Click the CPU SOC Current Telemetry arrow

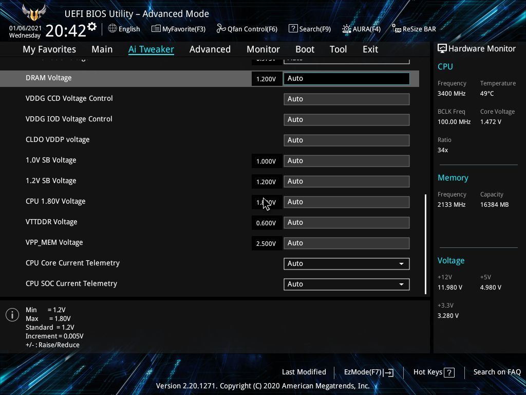coord(401,284)
